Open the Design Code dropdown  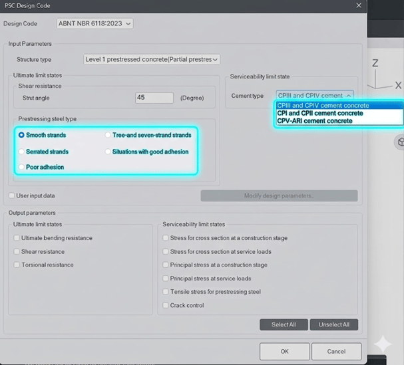[x=95, y=24]
